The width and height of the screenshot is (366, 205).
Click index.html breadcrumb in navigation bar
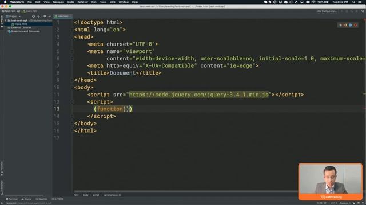[30, 11]
